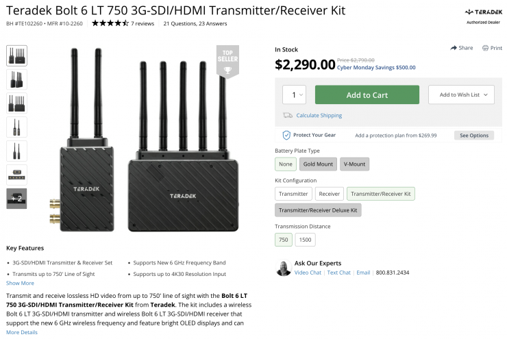Open the 21 Questions, 23 Answers link

[196, 23]
